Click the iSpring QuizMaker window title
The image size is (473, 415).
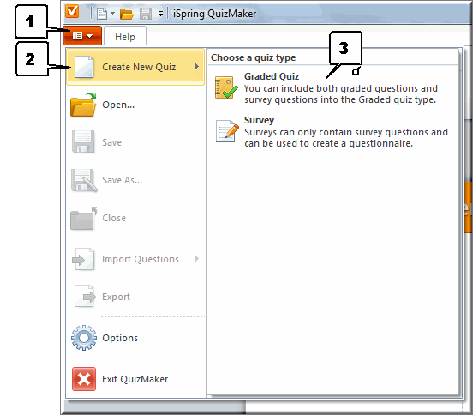pyautogui.click(x=214, y=14)
